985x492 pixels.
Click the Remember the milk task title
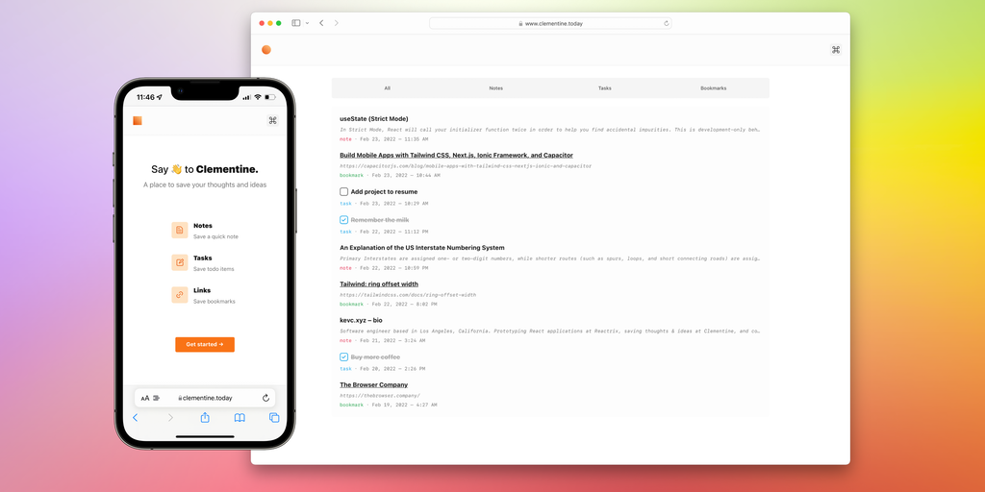[x=379, y=220]
